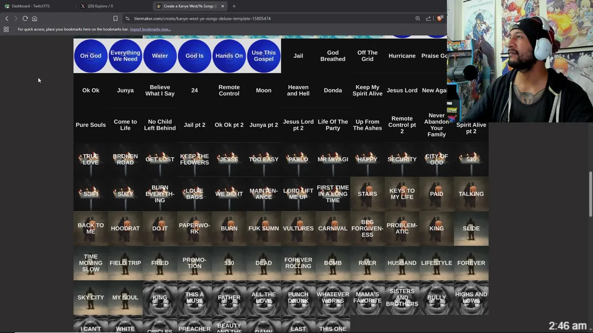
Task: Select the On God blue circle tile
Action: coord(91,55)
